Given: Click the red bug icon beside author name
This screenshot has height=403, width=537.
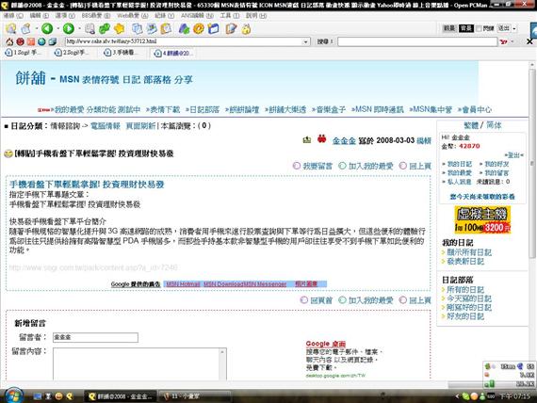Looking at the screenshot, I should click(321, 139).
